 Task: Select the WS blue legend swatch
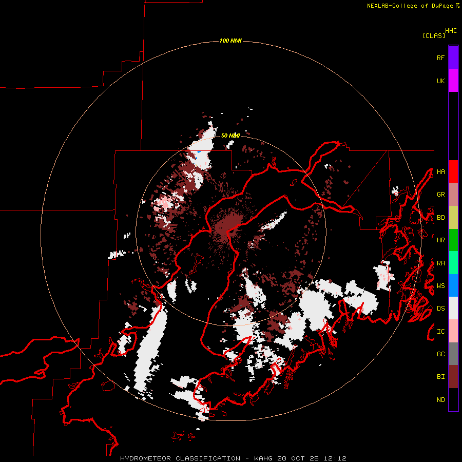pyautogui.click(x=453, y=285)
